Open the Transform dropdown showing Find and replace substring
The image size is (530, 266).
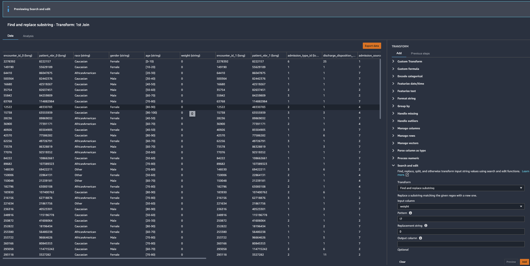tap(461, 188)
